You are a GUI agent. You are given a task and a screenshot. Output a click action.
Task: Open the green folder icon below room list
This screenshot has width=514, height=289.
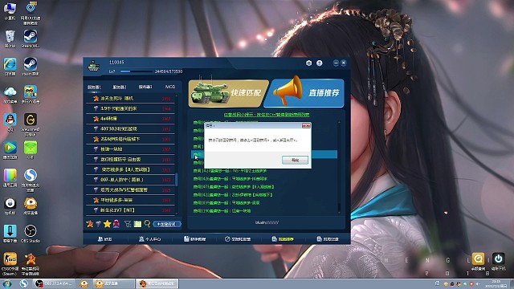[137, 224]
